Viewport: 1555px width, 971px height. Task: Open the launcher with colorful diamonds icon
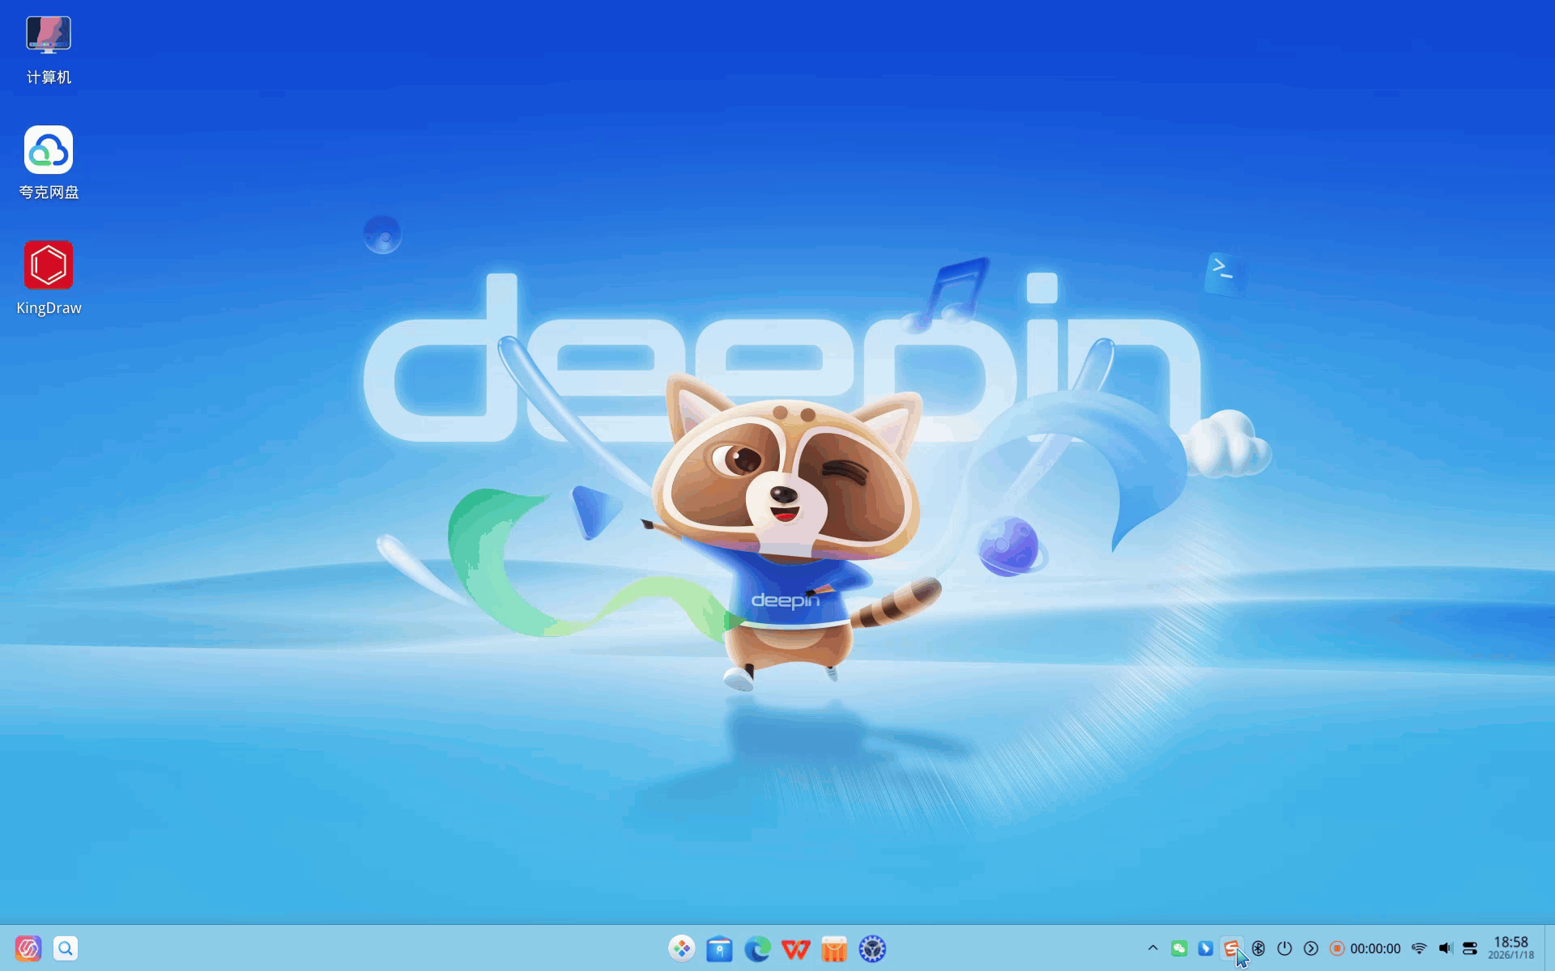pos(682,948)
